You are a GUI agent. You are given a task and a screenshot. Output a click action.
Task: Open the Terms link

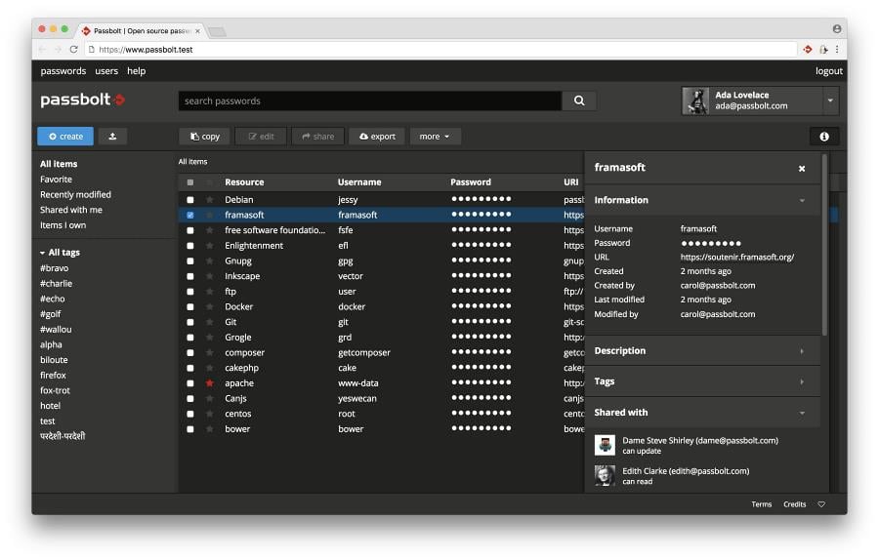coord(761,504)
